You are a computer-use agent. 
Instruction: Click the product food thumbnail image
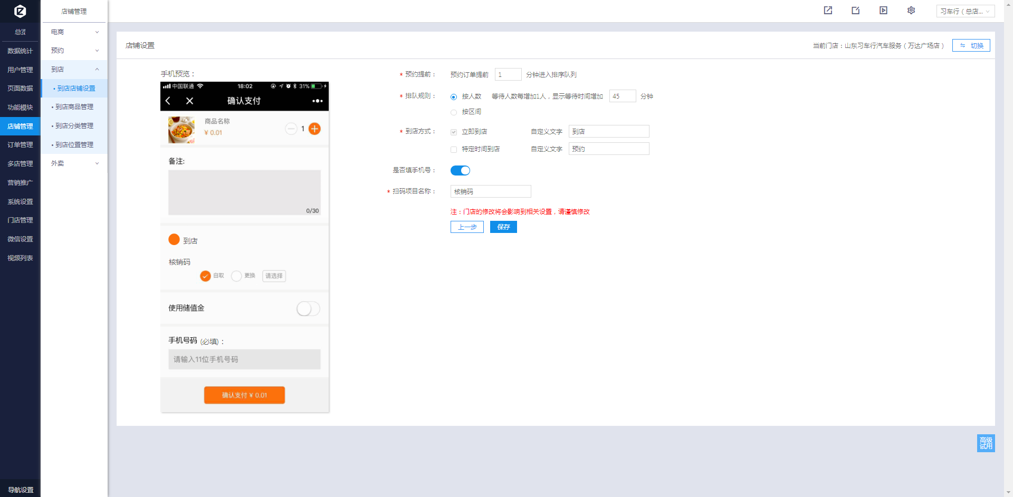pyautogui.click(x=181, y=130)
